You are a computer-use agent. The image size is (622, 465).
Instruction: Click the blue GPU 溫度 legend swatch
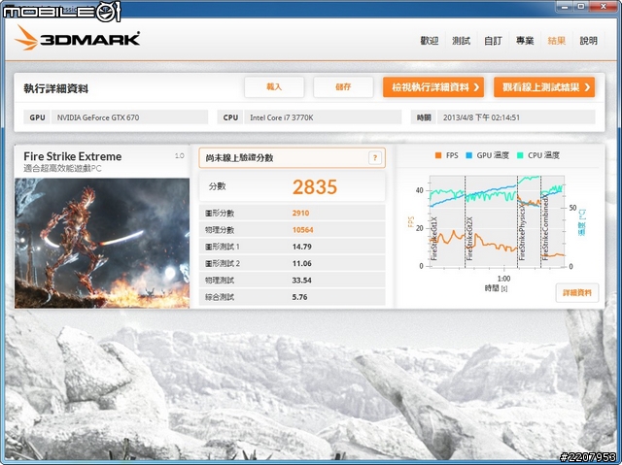pos(468,155)
